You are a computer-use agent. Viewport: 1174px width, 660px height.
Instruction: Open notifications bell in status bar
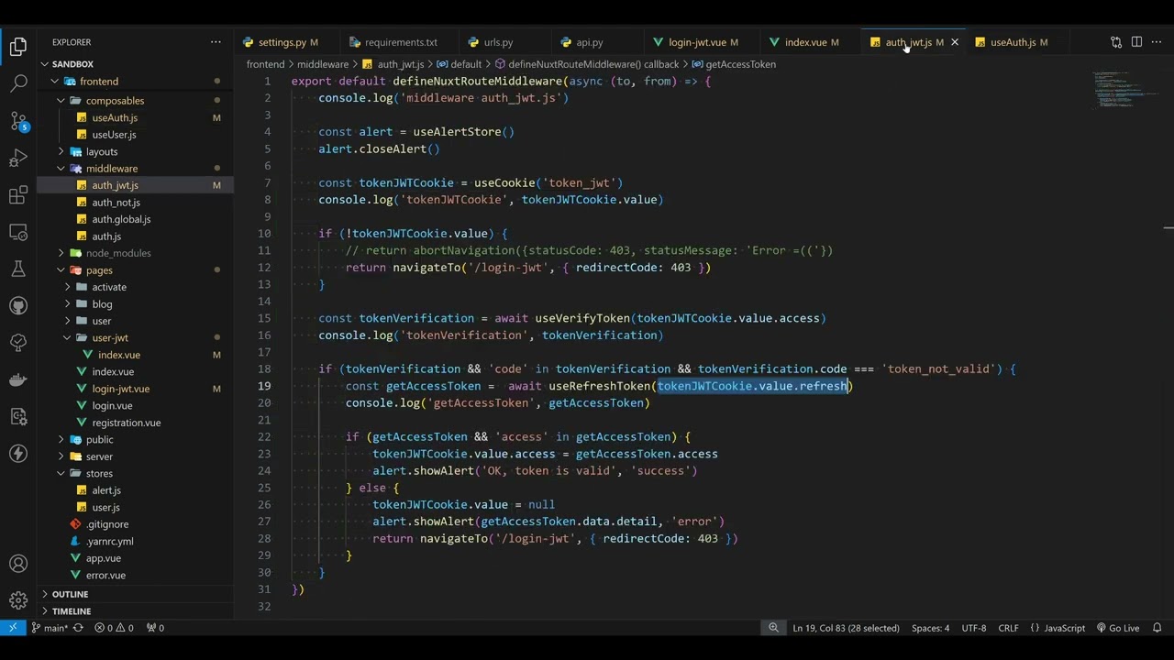click(1157, 628)
